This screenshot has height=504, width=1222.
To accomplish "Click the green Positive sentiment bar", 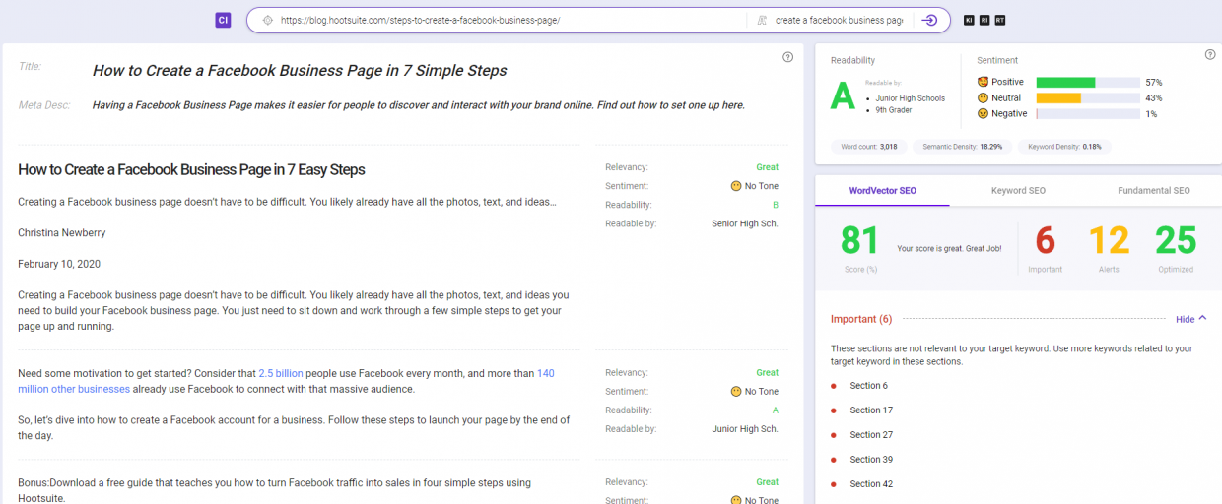I will point(1065,82).
